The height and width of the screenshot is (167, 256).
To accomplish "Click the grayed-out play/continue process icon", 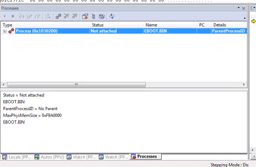I will pyautogui.click(x=5, y=16).
